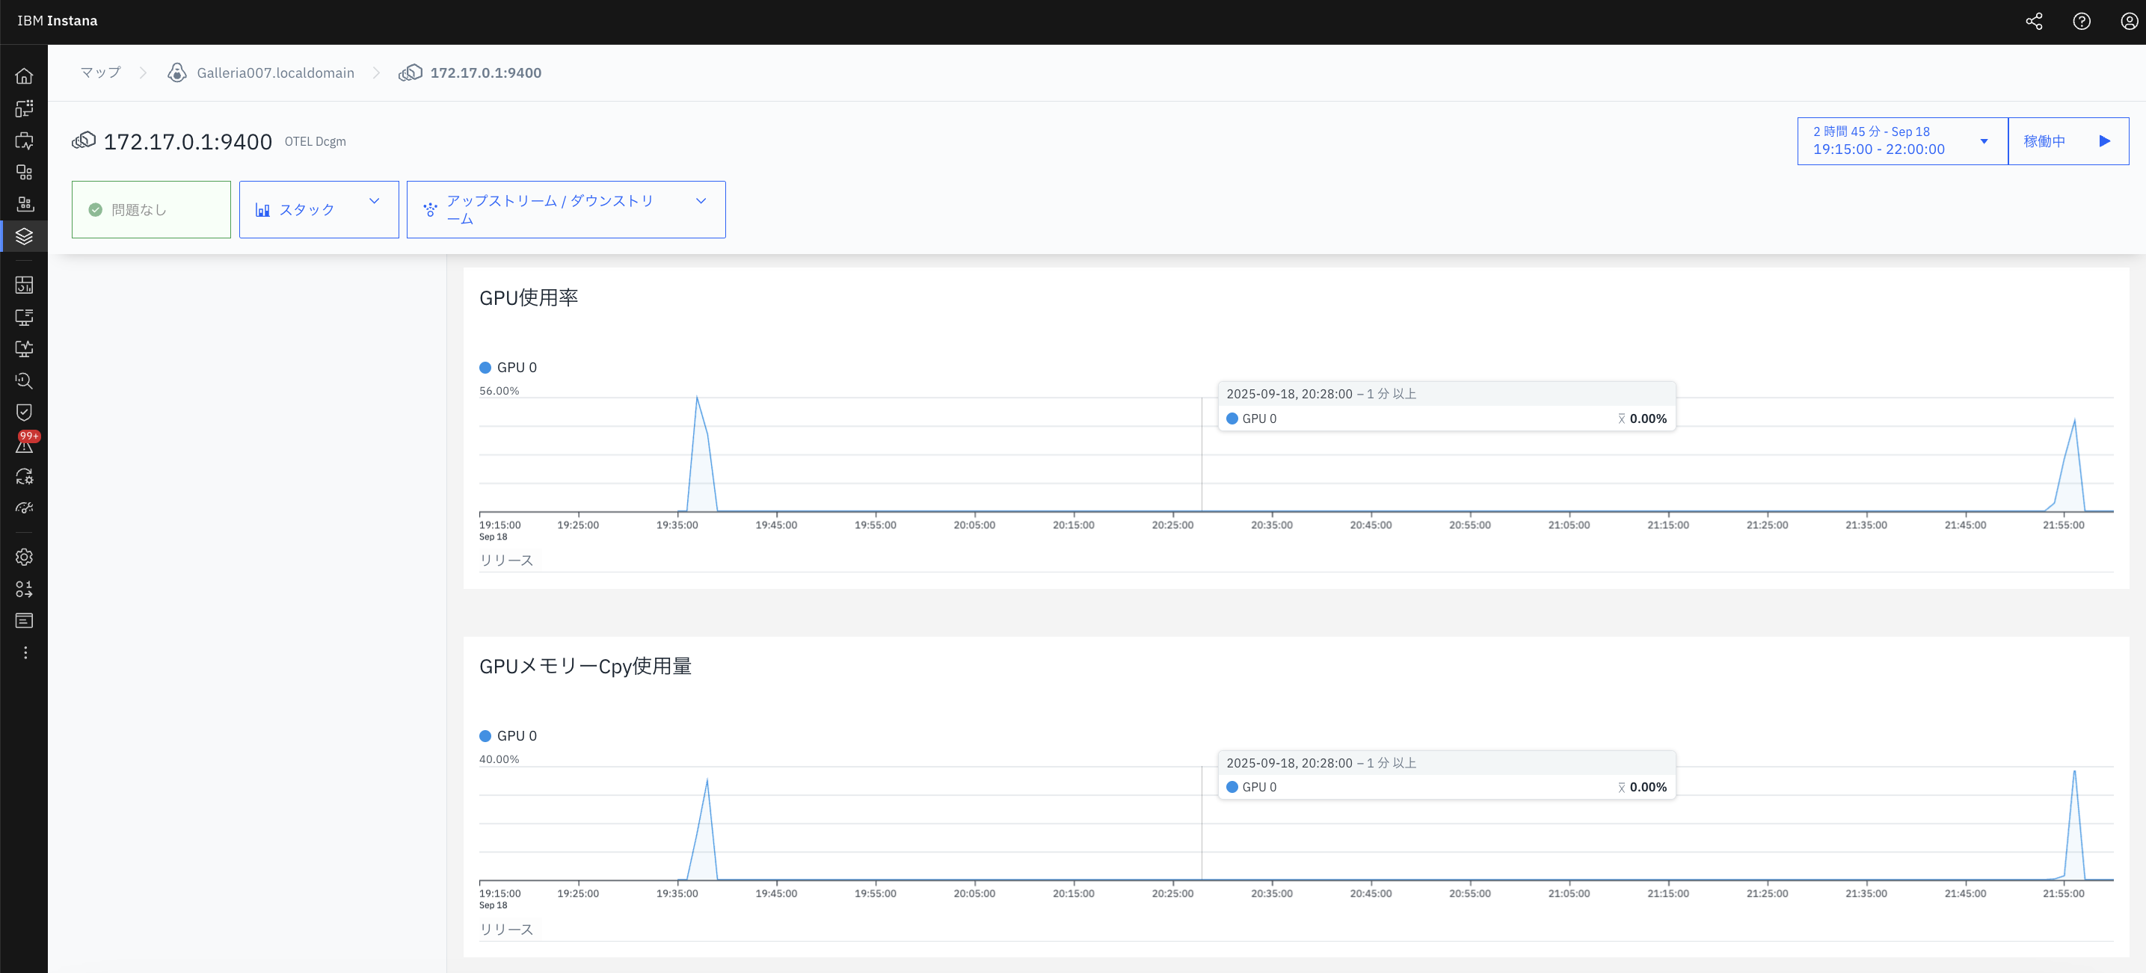Toggle the GPU 0 legend in GPU使用率 chart
The image size is (2146, 973).
pos(508,367)
